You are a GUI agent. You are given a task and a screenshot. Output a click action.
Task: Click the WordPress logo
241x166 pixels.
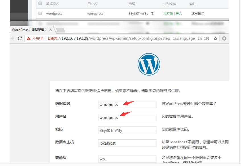click(149, 64)
